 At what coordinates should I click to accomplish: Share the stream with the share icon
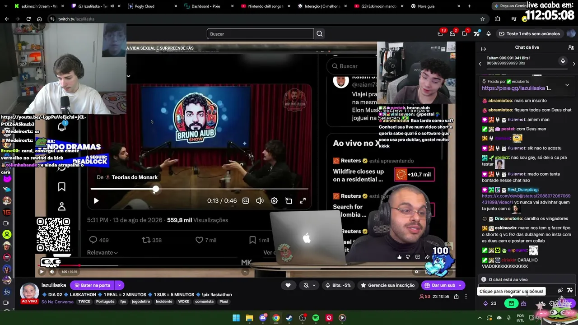click(457, 297)
